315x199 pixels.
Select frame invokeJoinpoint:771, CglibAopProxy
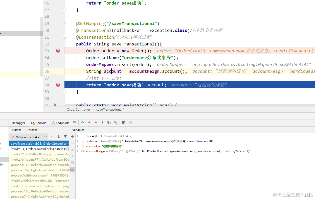(39, 159)
